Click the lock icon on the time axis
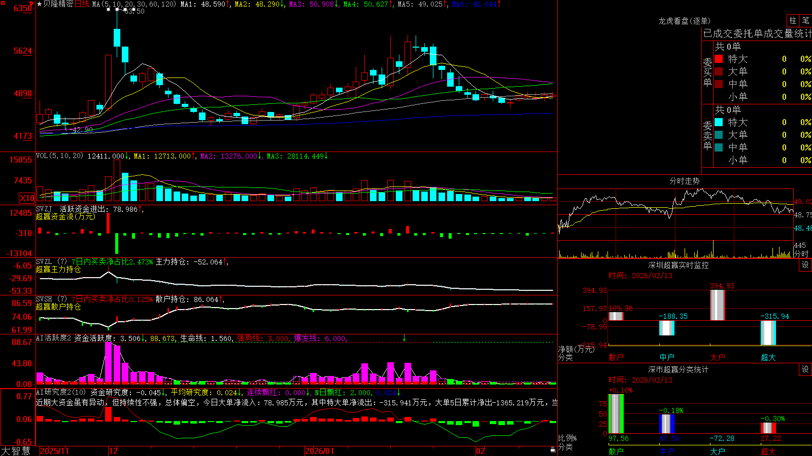Image resolution: width=812 pixels, height=456 pixels. tap(553, 450)
